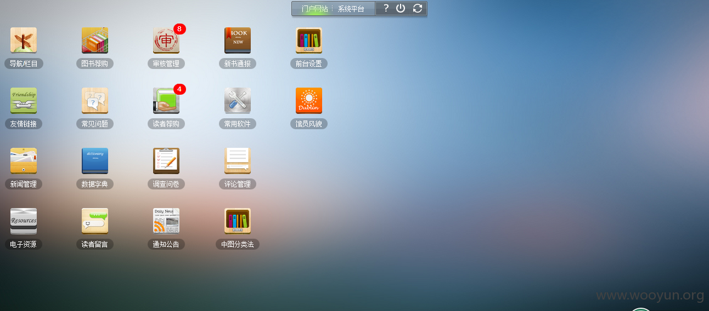
Task: Click the 评论管理 text label
Action: 238,184
